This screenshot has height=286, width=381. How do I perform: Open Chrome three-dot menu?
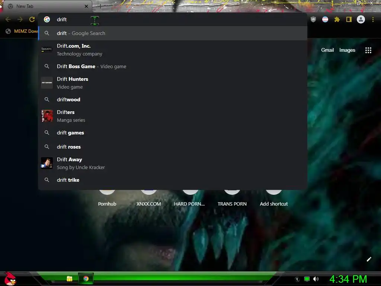click(373, 19)
